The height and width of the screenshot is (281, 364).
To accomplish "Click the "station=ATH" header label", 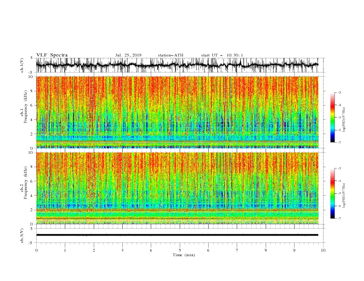I will (x=171, y=55).
